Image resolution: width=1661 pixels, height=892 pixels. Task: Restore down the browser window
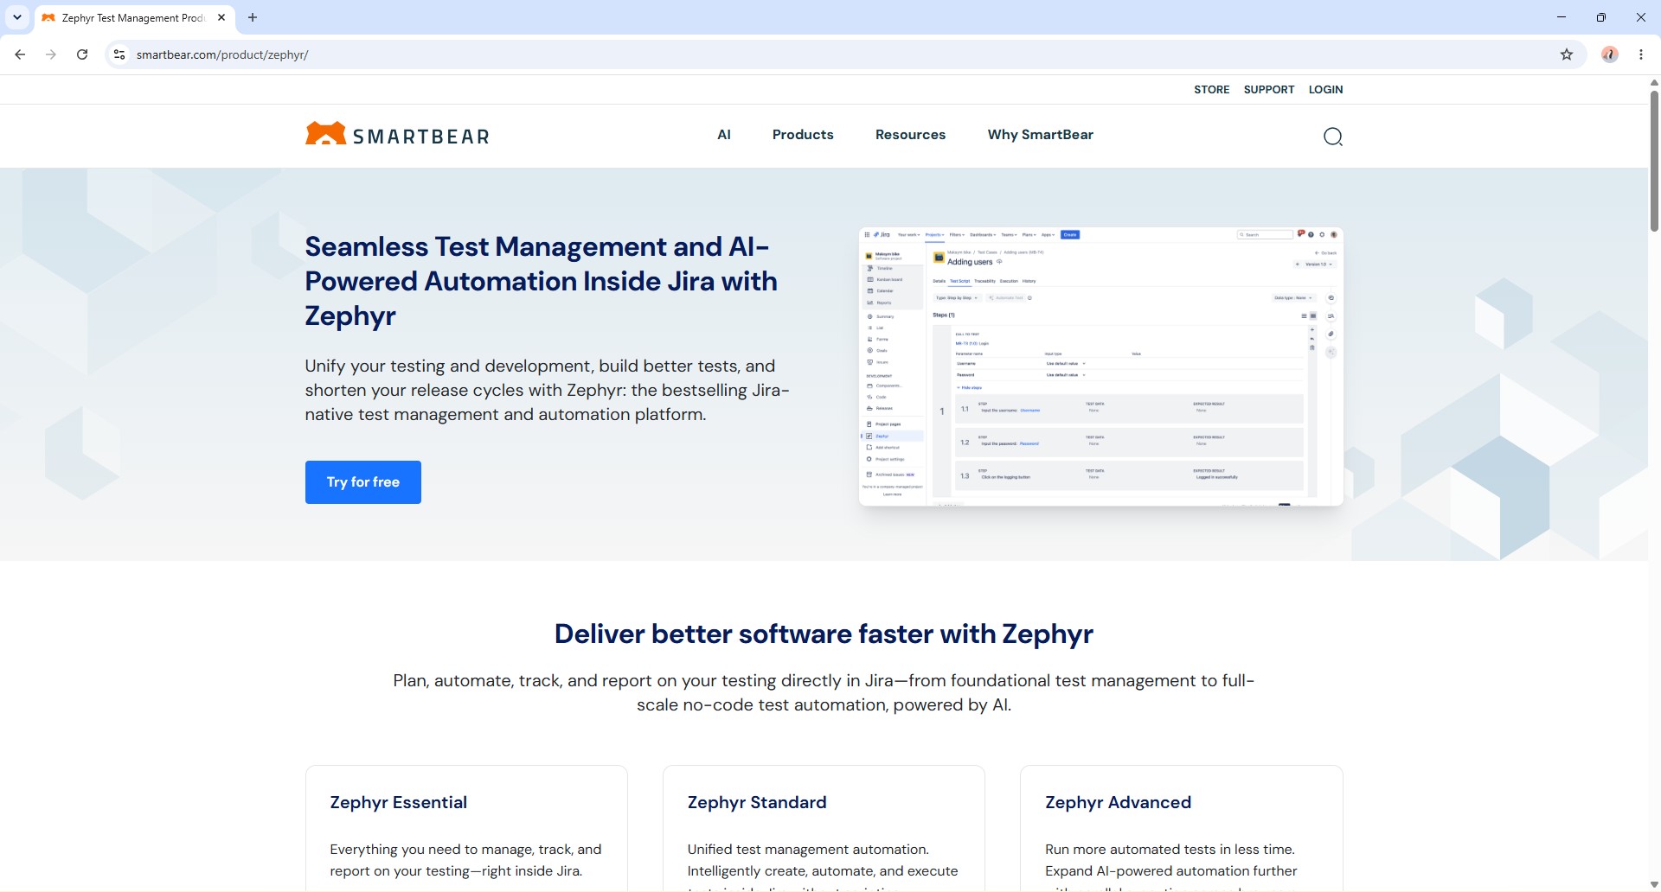[x=1601, y=17]
